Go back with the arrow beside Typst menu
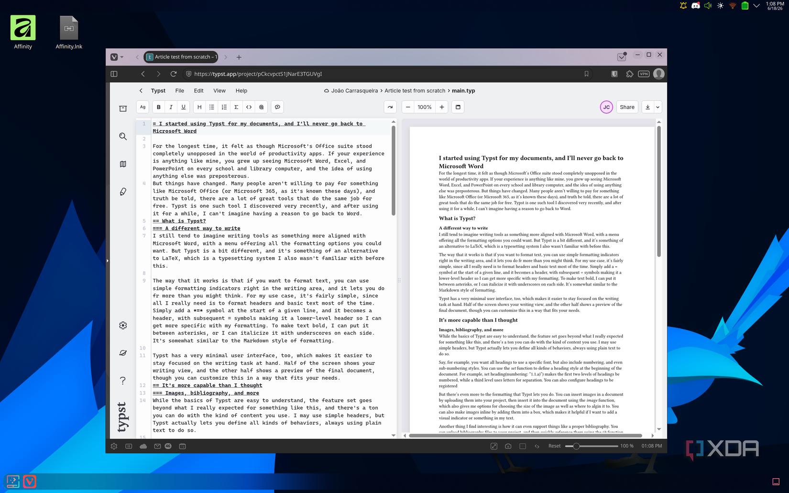Viewport: 789px width, 493px height. pos(141,90)
